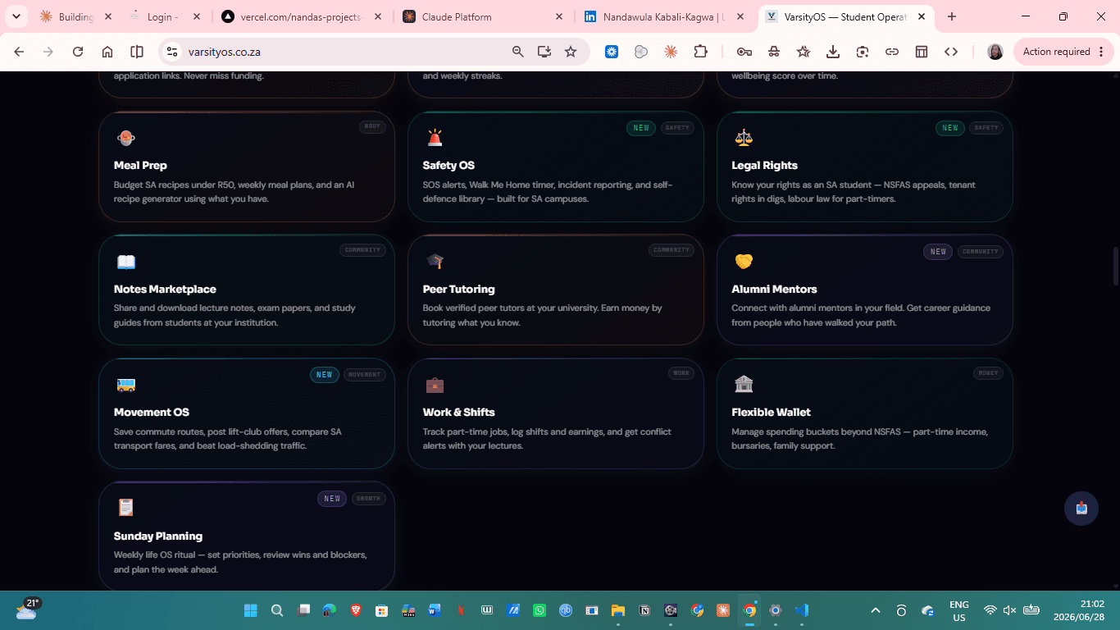The width and height of the screenshot is (1120, 630).
Task: Click the blue gear extension icon
Action: (x=612, y=52)
